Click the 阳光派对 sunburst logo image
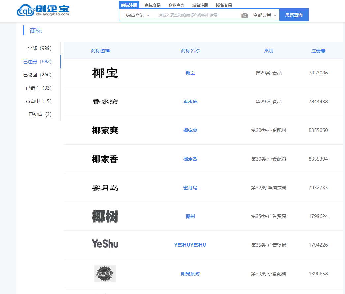Image resolution: width=345 pixels, height=294 pixels. click(x=105, y=274)
